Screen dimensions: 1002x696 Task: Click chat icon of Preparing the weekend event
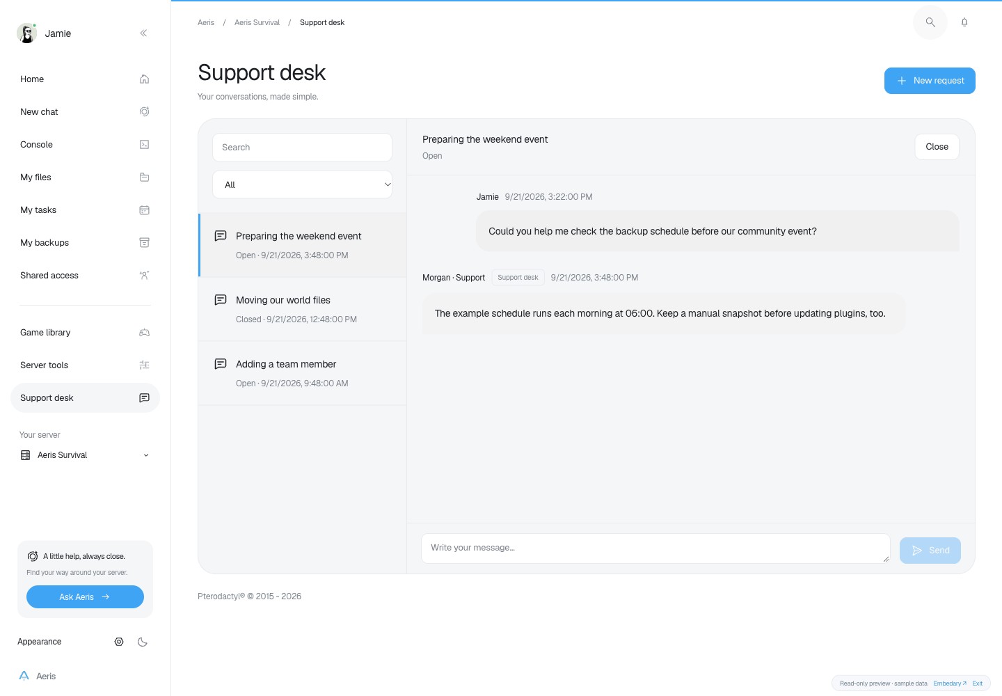pyautogui.click(x=221, y=236)
